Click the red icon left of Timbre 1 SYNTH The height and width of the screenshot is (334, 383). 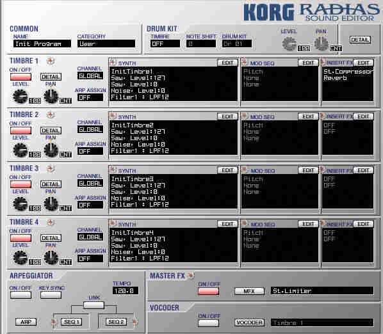[x=113, y=61]
